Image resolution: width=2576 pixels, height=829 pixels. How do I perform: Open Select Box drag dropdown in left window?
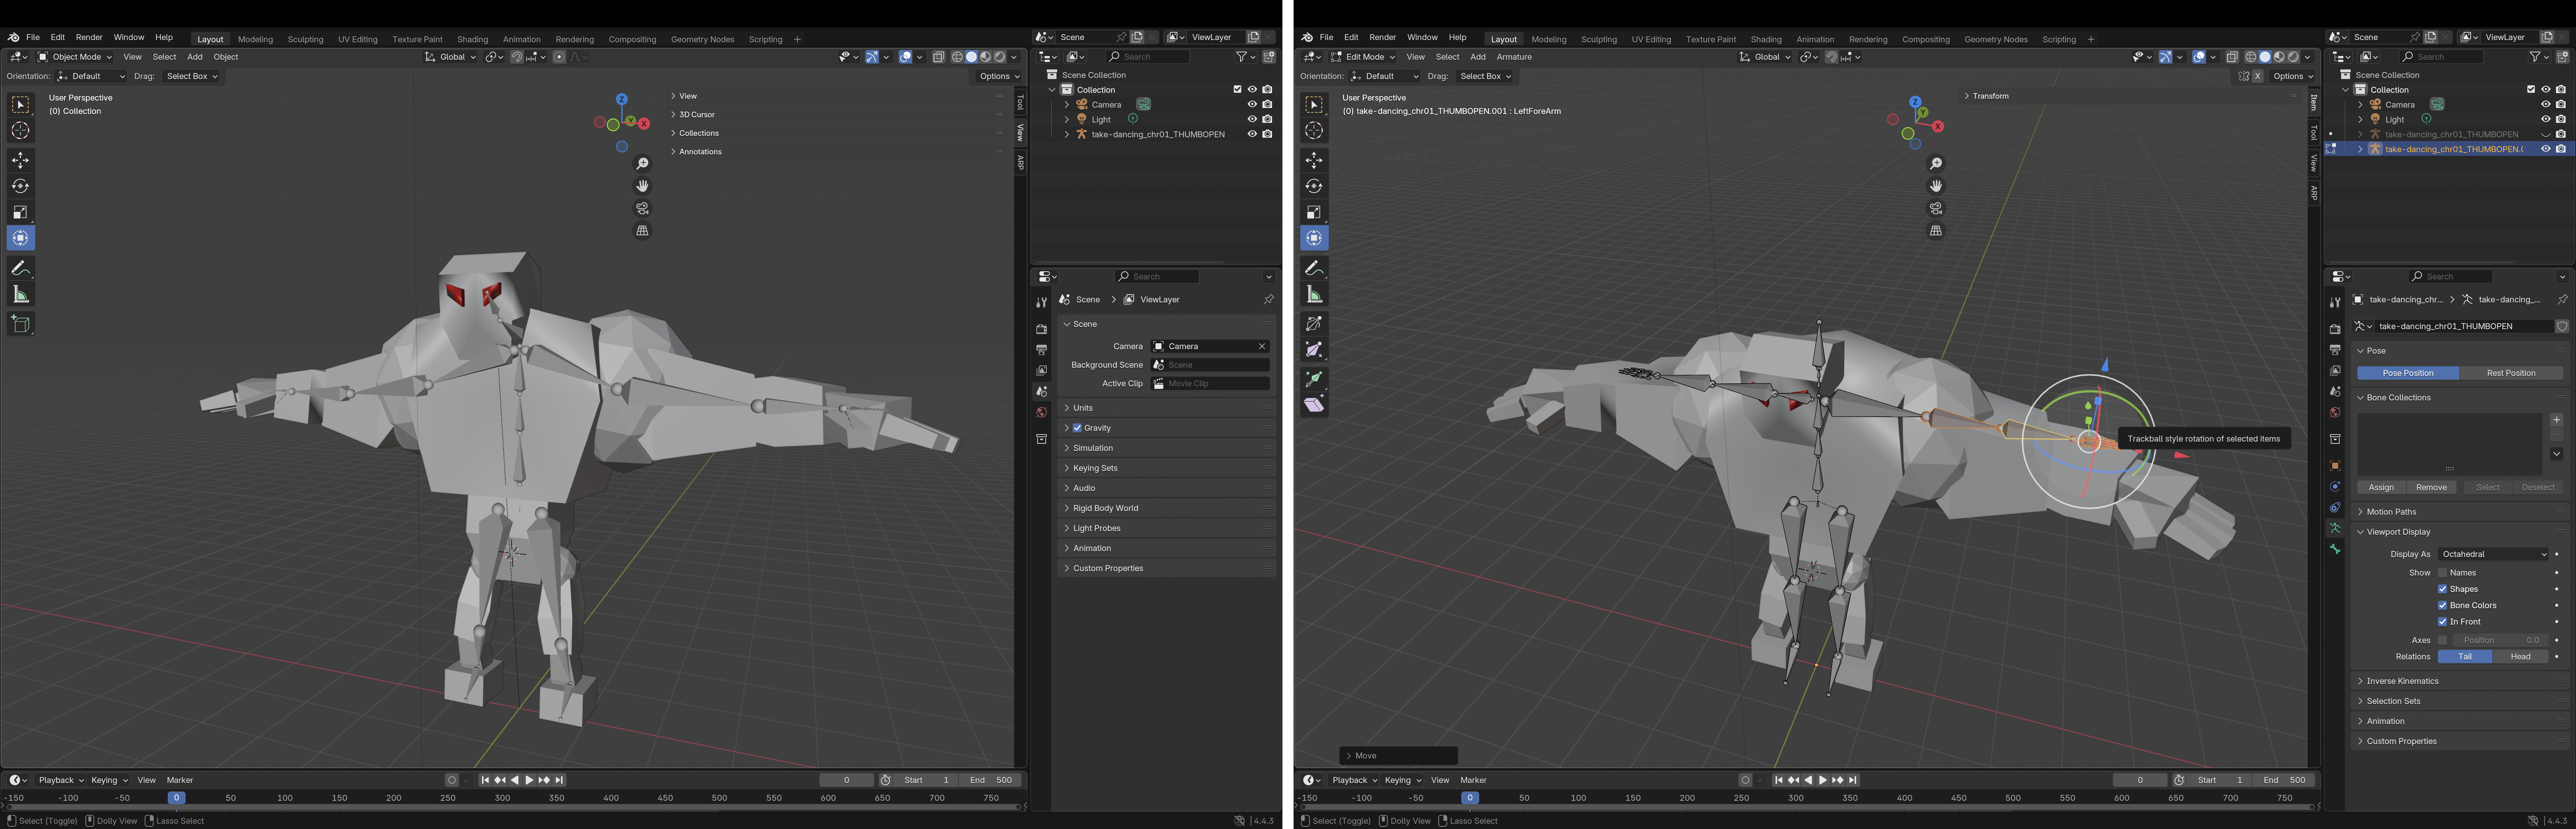[191, 76]
